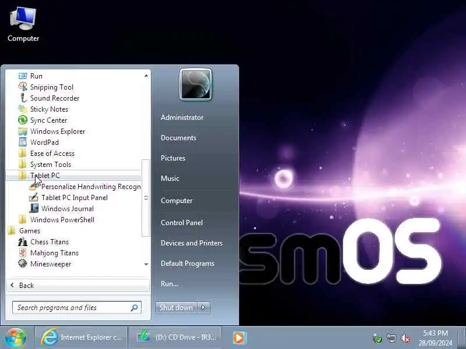Viewport: 466px width, 349px height.
Task: Click the programs list scrollbar thumb
Action: click(146, 198)
